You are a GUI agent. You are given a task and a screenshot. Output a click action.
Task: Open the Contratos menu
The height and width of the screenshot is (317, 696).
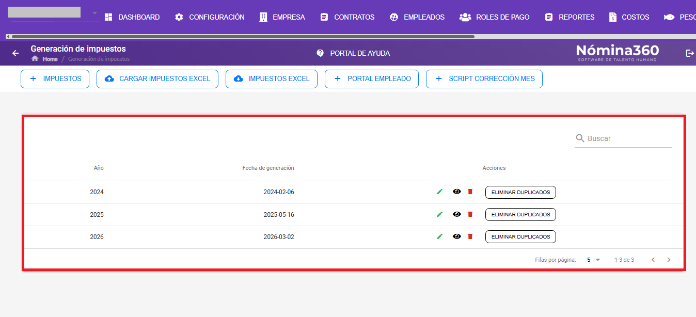tap(347, 17)
